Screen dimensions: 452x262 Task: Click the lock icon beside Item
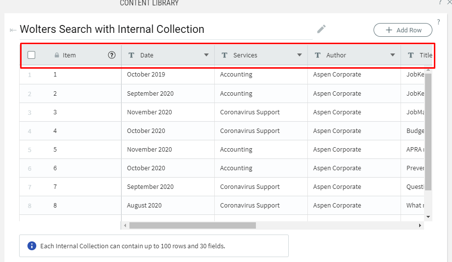(57, 55)
